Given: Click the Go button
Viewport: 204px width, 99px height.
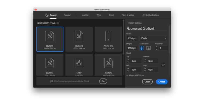Looking at the screenshot, I should (103, 81).
